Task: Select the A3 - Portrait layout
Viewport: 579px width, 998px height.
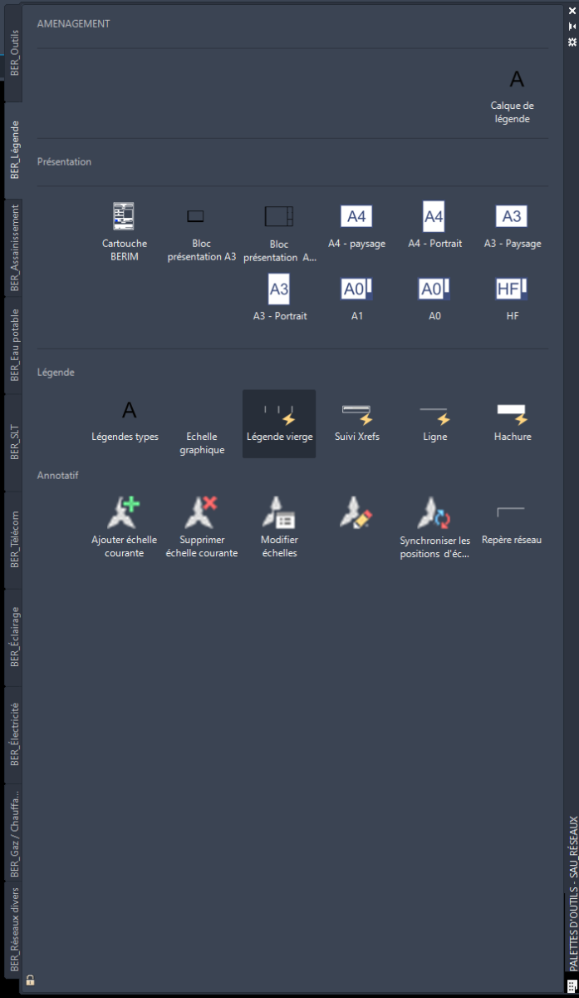Action: point(279,299)
